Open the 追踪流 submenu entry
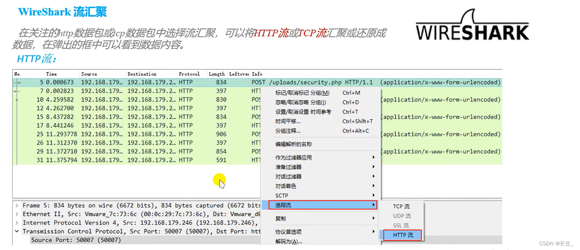580x250 pixels. tap(323, 205)
